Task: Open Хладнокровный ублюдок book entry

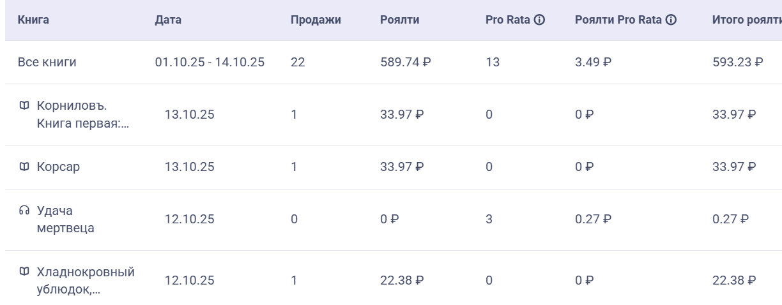Action: coord(85,281)
